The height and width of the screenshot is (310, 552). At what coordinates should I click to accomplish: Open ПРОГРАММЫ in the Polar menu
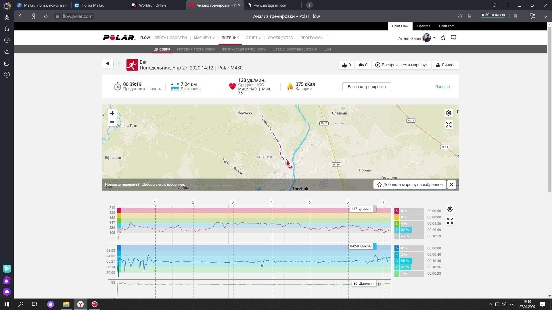[x=312, y=38]
